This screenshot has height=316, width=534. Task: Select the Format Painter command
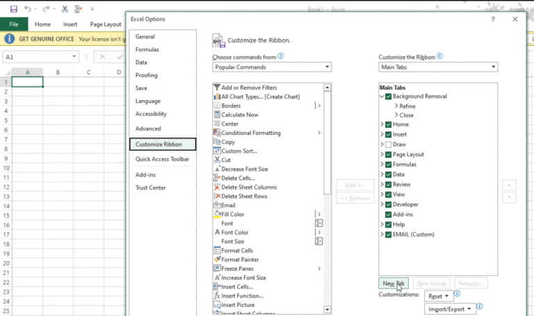click(x=268, y=260)
